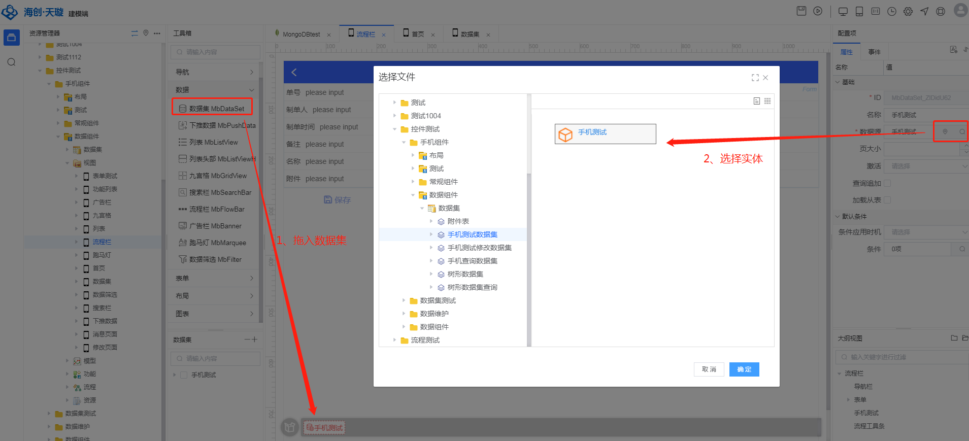This screenshot has height=441, width=969.
Task: Click search icon in left sidebar
Action: pyautogui.click(x=11, y=62)
